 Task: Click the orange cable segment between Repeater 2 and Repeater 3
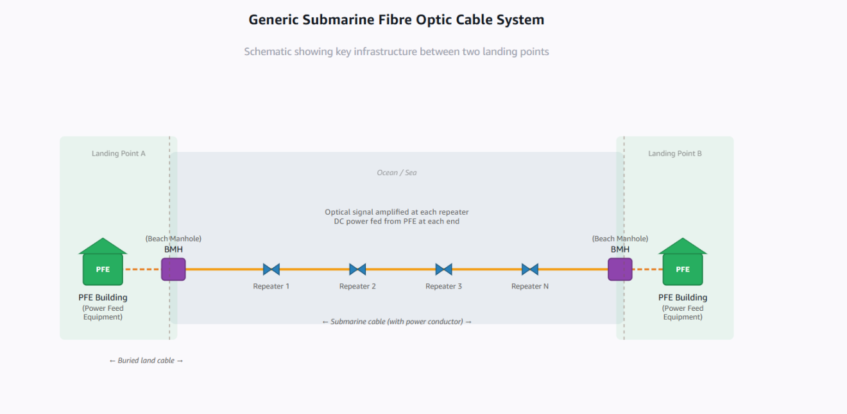click(x=400, y=269)
